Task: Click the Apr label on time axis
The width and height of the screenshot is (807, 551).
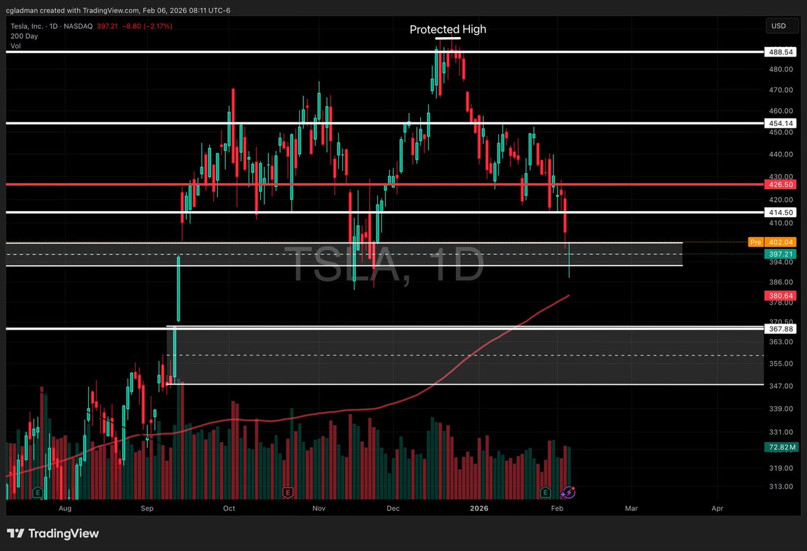Action: click(718, 508)
